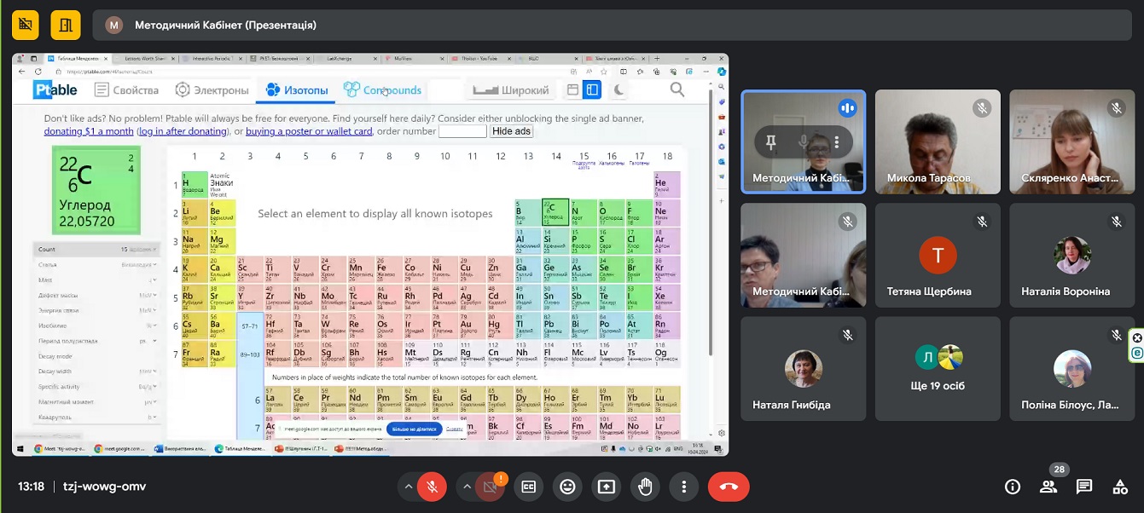This screenshot has width=1144, height=513.
Task: Show the people list with 28 participants
Action: tap(1048, 487)
